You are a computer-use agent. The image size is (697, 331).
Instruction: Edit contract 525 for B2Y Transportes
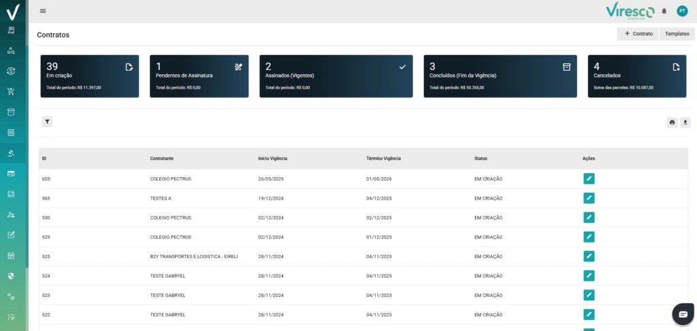[x=589, y=256]
